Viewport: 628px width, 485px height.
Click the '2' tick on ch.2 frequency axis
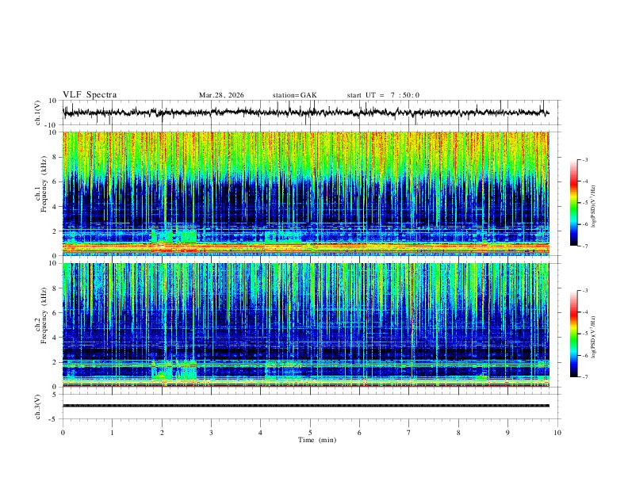55,362
